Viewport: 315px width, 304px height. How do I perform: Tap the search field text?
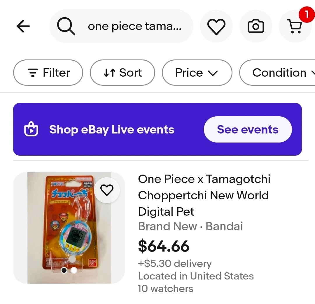(135, 27)
